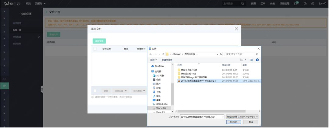Viewport: 329px width, 128px height.
Task: Click the 全站搜索 search input field
Action: (231, 4)
